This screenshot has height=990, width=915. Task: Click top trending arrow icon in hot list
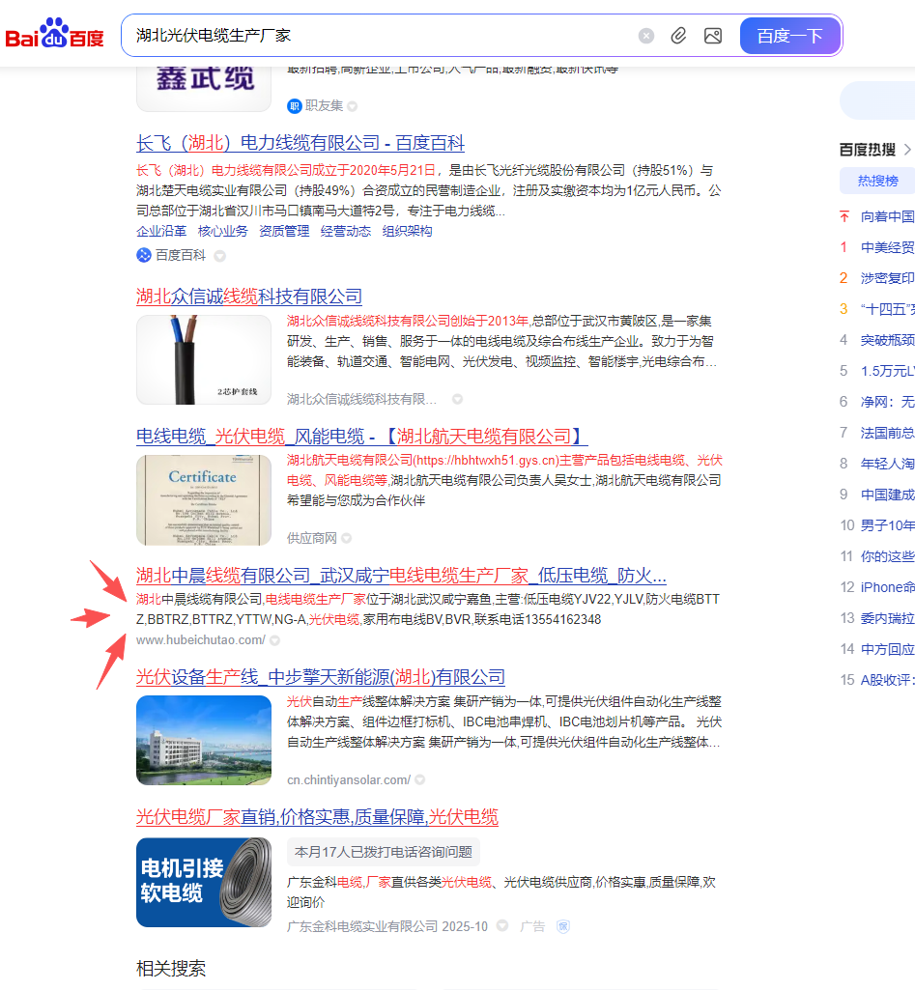point(844,216)
